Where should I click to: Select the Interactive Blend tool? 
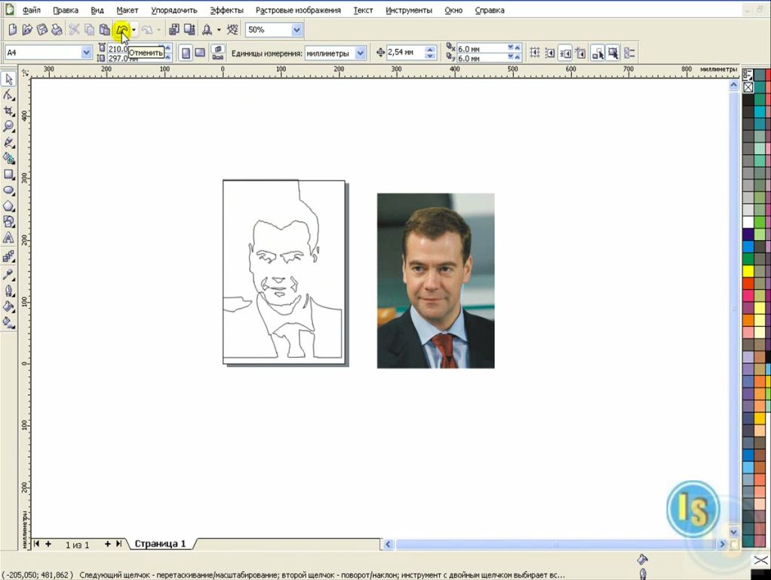pos(9,256)
